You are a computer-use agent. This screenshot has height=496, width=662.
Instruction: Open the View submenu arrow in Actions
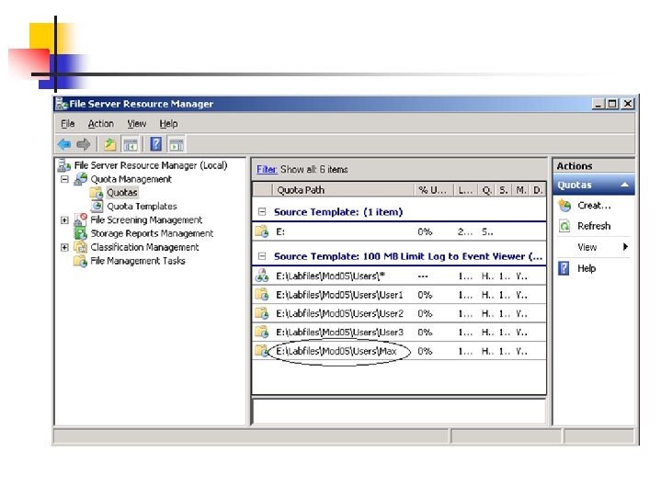pos(626,247)
